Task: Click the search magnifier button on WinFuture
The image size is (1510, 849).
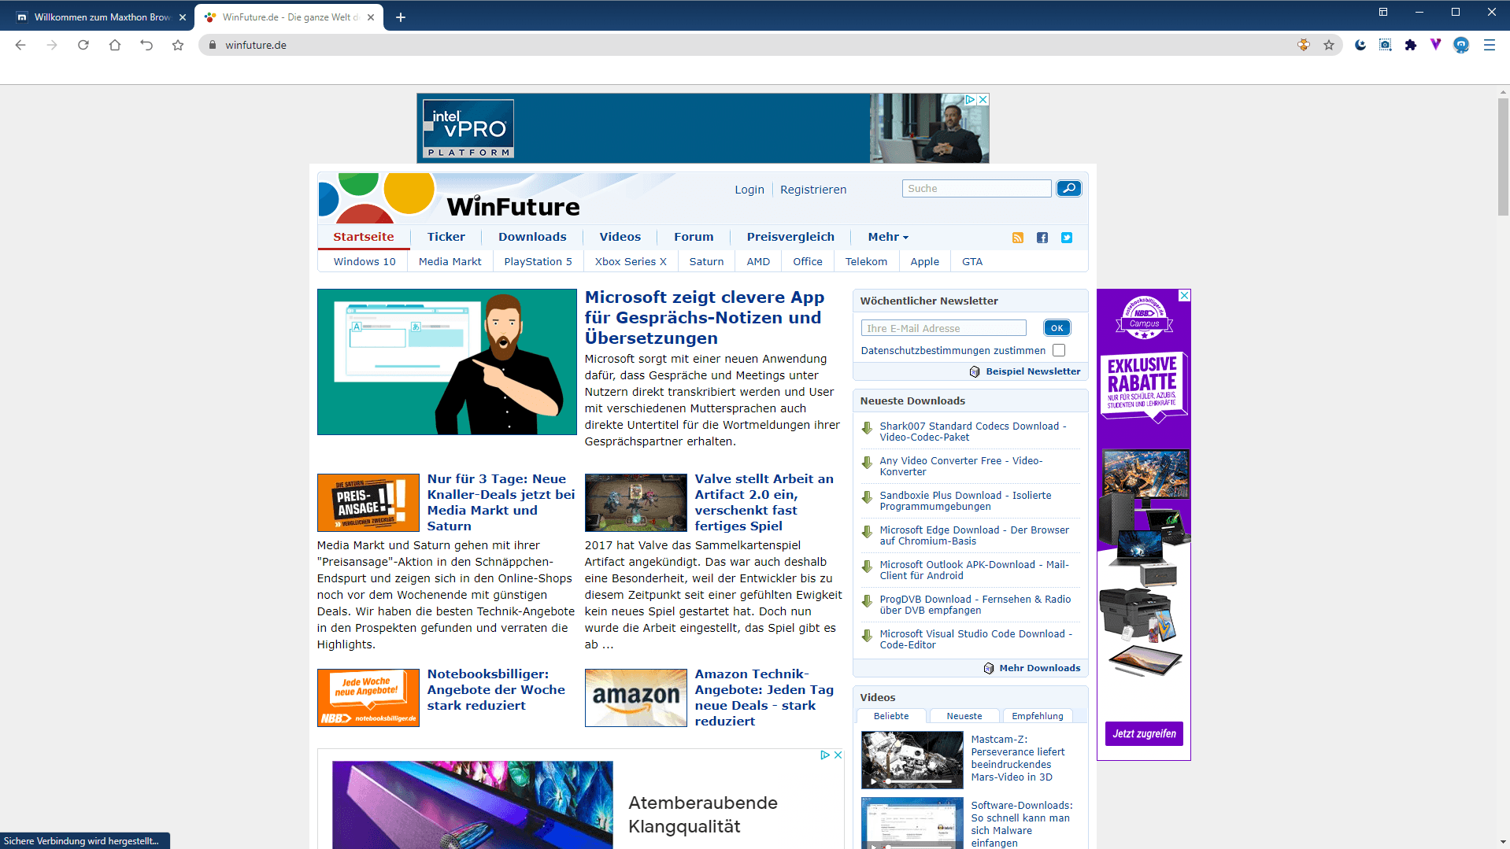Action: (1068, 188)
